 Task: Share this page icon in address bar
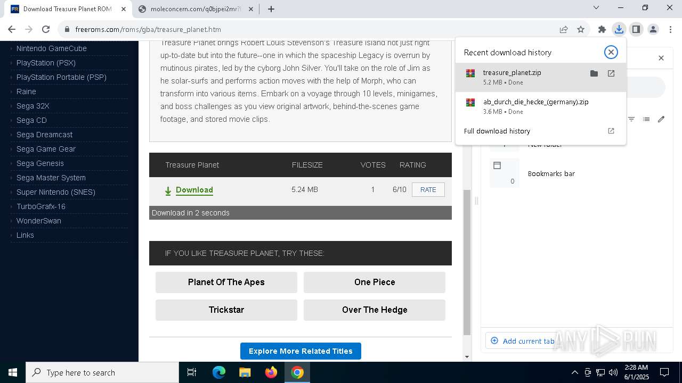563,29
